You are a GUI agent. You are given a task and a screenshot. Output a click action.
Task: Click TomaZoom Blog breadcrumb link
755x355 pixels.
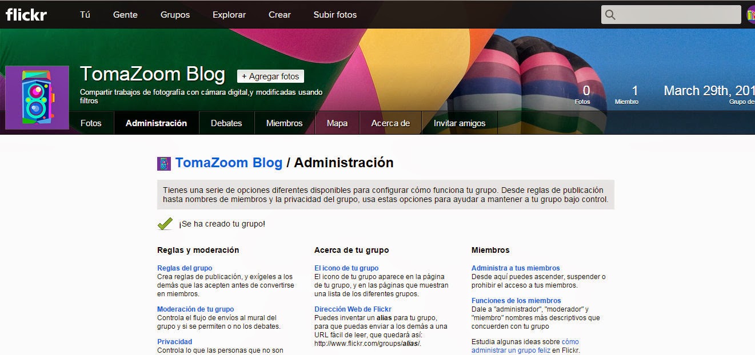(229, 163)
